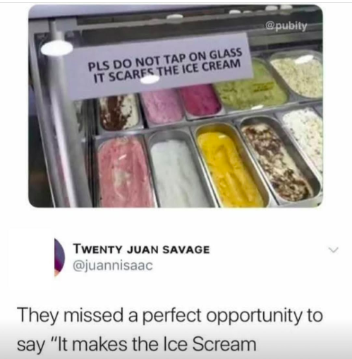Open the tweet options chevron menu
The height and width of the screenshot is (359, 352).
[x=334, y=249]
